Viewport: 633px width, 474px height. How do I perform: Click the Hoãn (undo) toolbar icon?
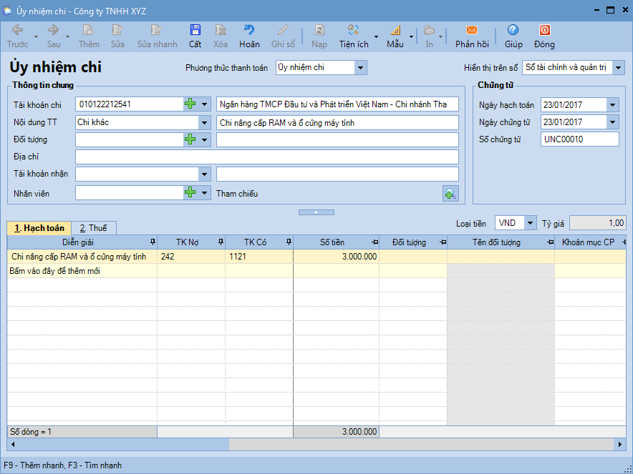click(249, 36)
